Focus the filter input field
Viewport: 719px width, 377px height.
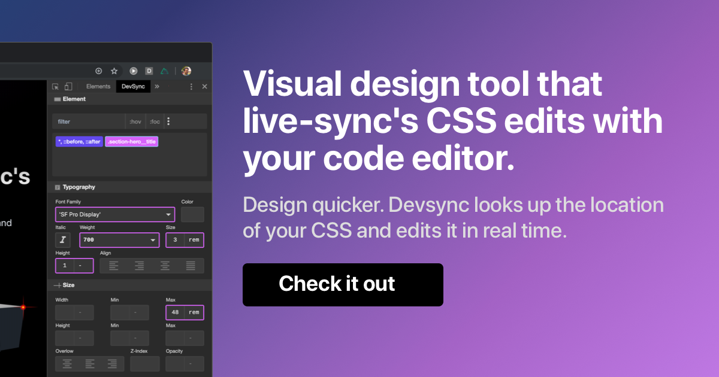(88, 121)
